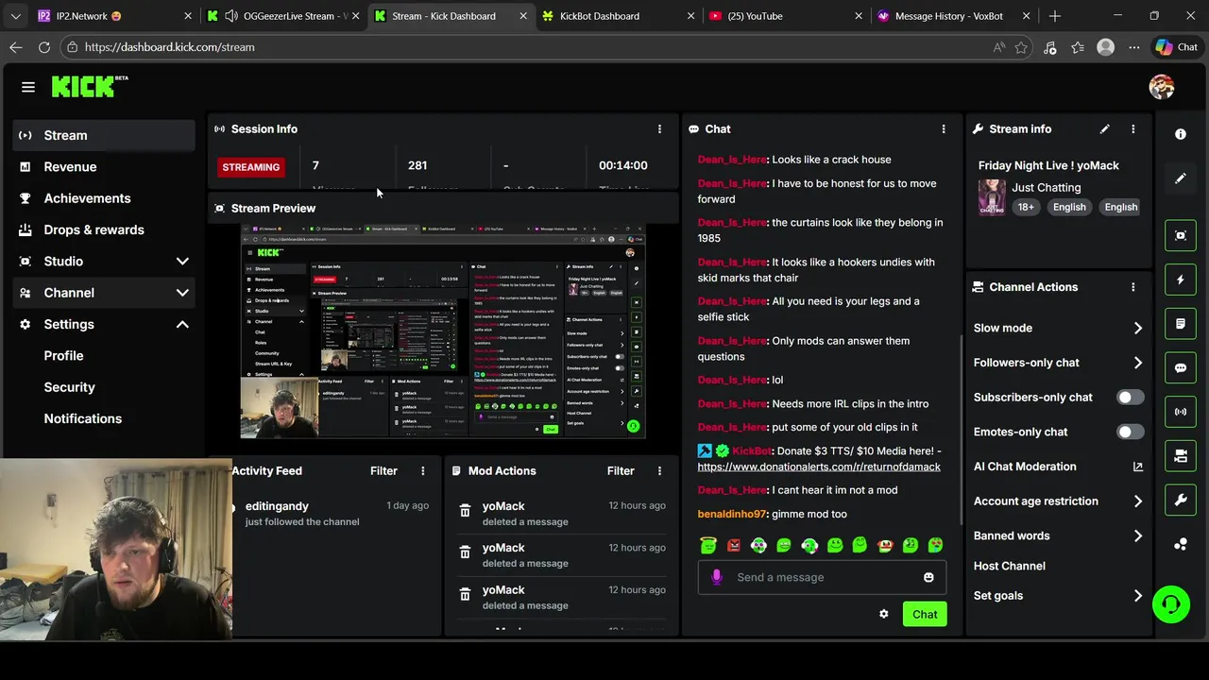Open Profile settings
The image size is (1209, 680).
click(63, 356)
